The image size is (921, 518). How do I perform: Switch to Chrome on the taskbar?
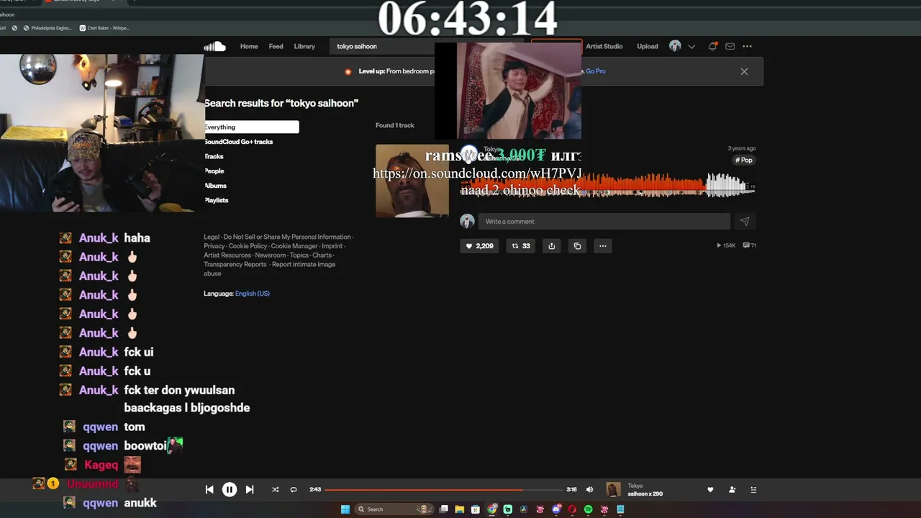pyautogui.click(x=492, y=509)
